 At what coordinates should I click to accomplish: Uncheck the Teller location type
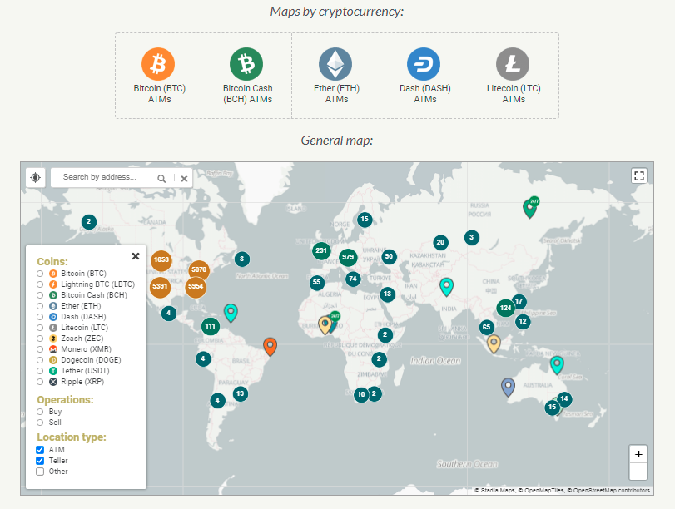[40, 461]
